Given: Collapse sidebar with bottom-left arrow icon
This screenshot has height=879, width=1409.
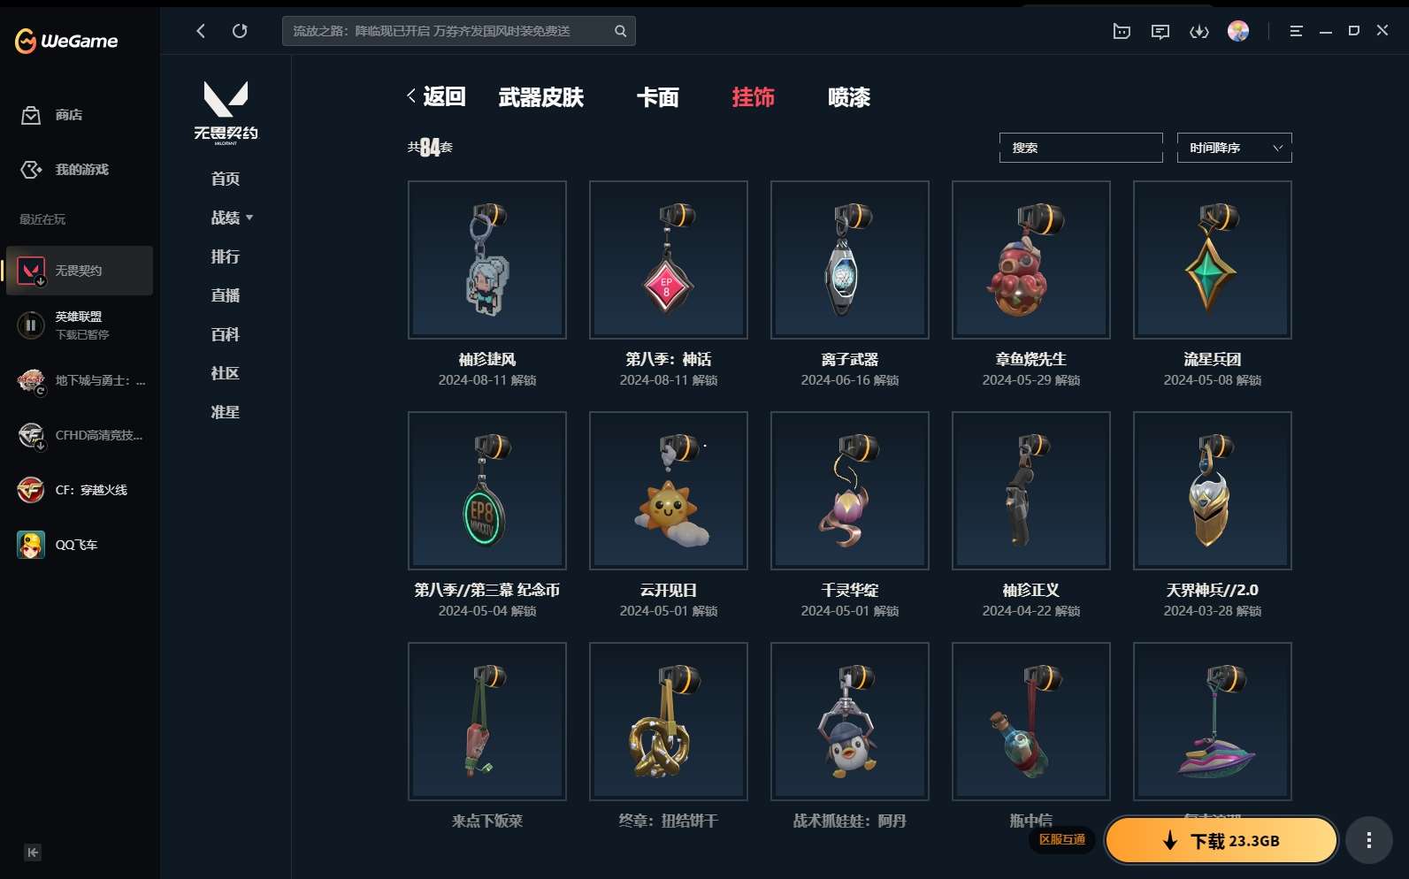Looking at the screenshot, I should (x=33, y=852).
